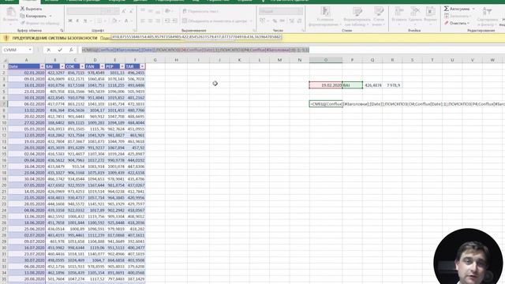Screen dimensions: 505x284
Task: Click the Clear (Очистить) eraser icon
Action: click(447, 23)
